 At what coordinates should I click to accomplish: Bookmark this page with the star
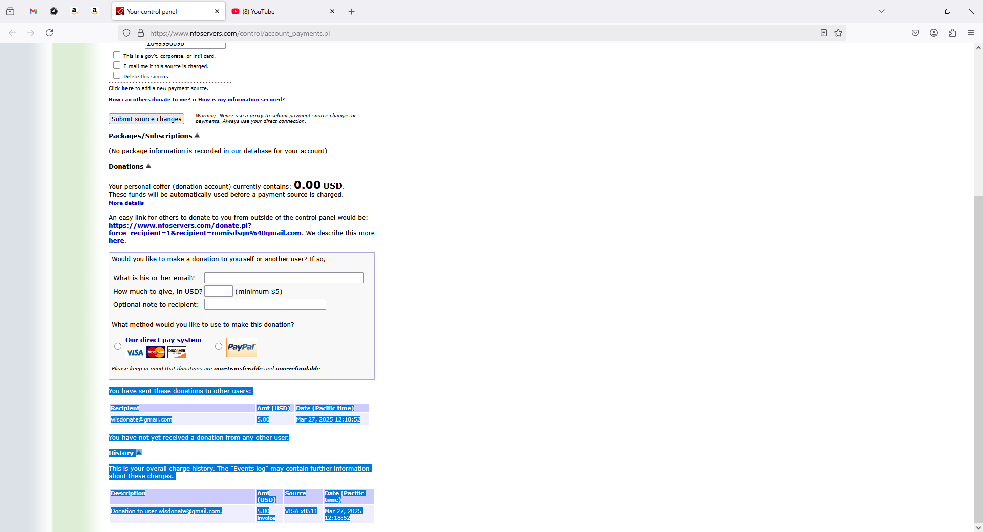pos(838,33)
